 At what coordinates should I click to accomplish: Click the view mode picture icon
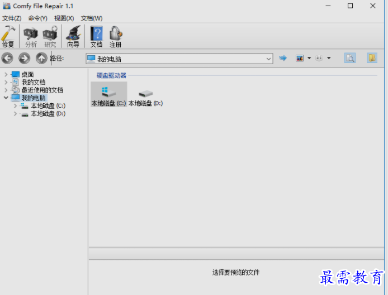click(300, 58)
